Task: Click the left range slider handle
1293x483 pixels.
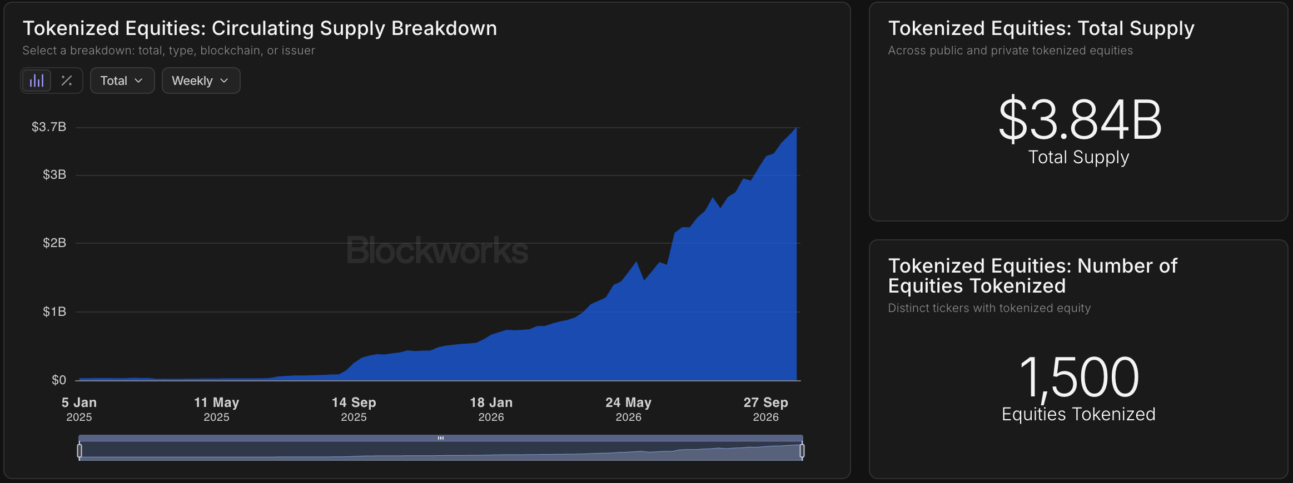Action: (x=79, y=451)
